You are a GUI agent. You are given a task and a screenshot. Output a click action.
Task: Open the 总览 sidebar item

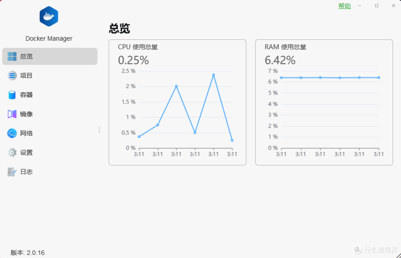click(x=50, y=56)
